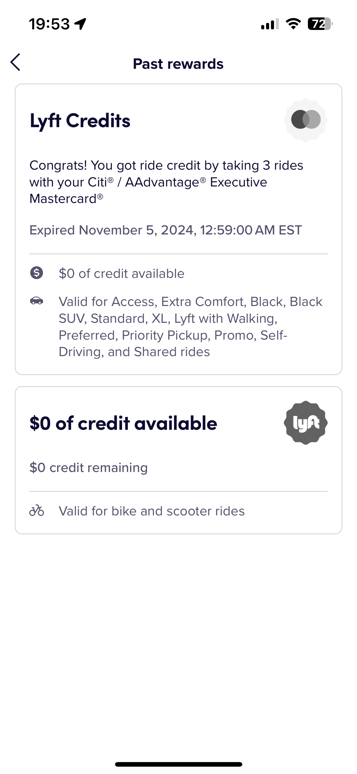
Task: Tap the back chevron arrow
Action: coord(16,62)
